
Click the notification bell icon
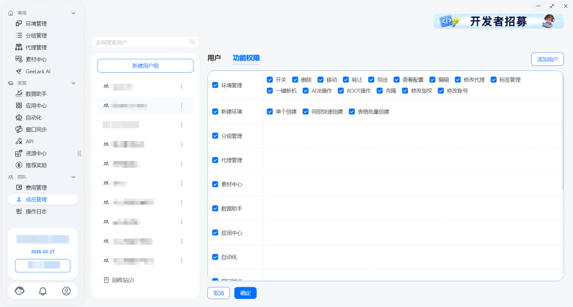pyautogui.click(x=43, y=291)
